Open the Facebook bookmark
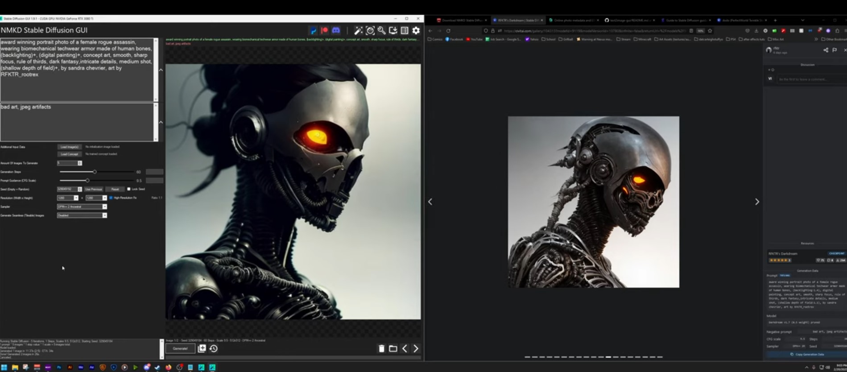This screenshot has height=372, width=847. 454,39
